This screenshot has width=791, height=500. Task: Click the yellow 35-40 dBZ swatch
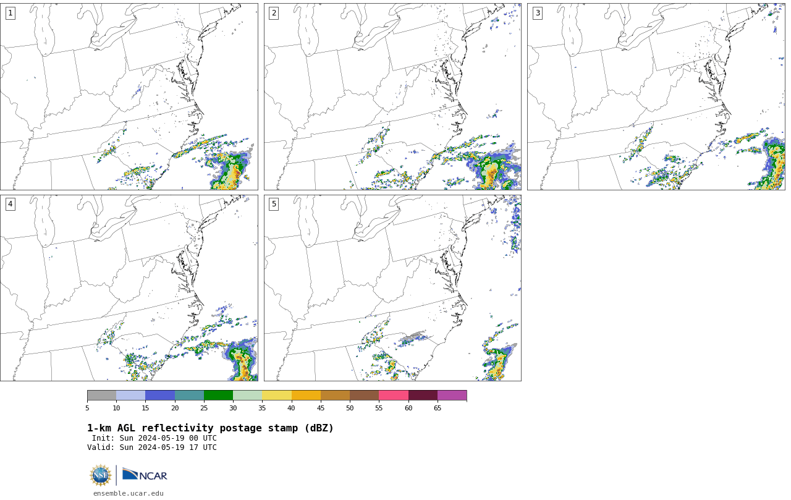pyautogui.click(x=277, y=396)
